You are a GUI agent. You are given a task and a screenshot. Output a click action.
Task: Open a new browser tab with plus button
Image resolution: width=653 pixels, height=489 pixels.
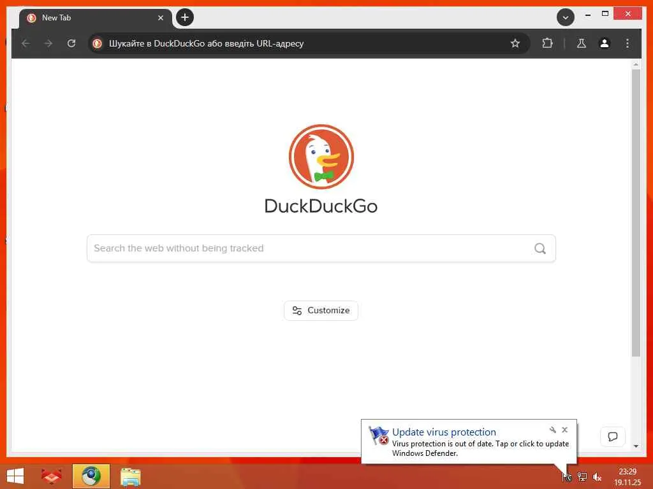pos(185,17)
